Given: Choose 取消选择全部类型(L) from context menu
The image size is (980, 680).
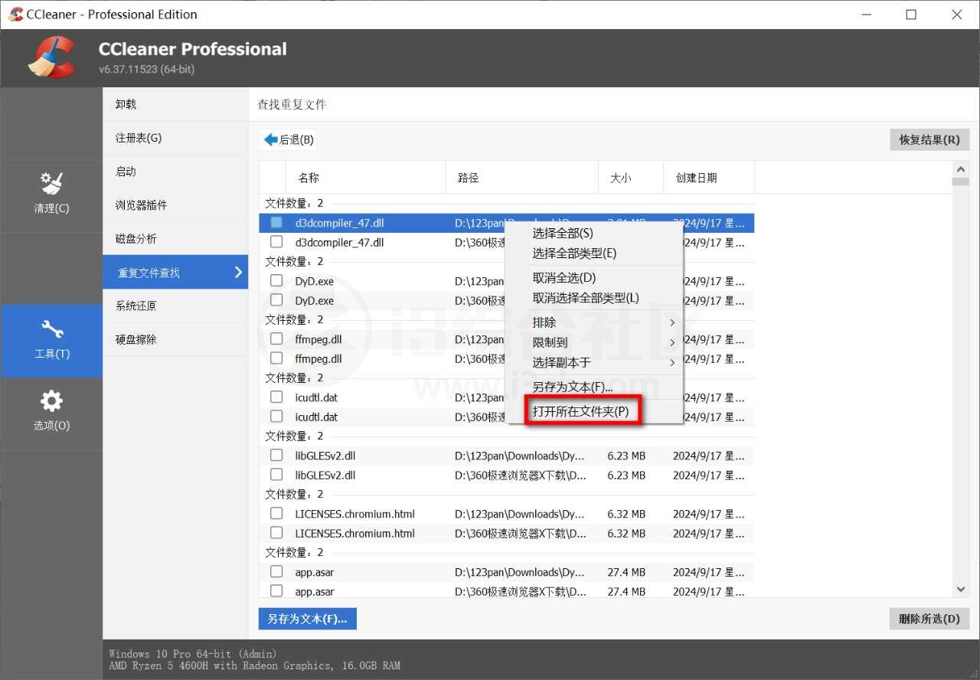Looking at the screenshot, I should (593, 298).
